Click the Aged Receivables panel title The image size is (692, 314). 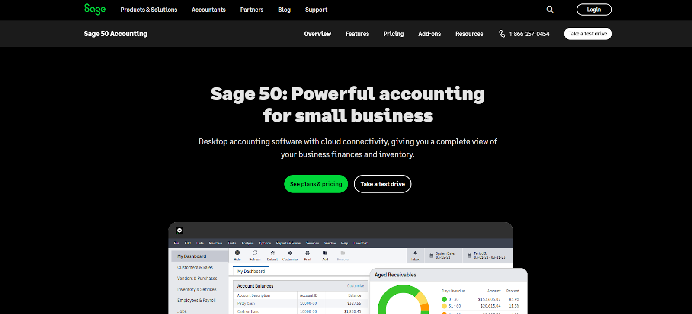pos(395,275)
